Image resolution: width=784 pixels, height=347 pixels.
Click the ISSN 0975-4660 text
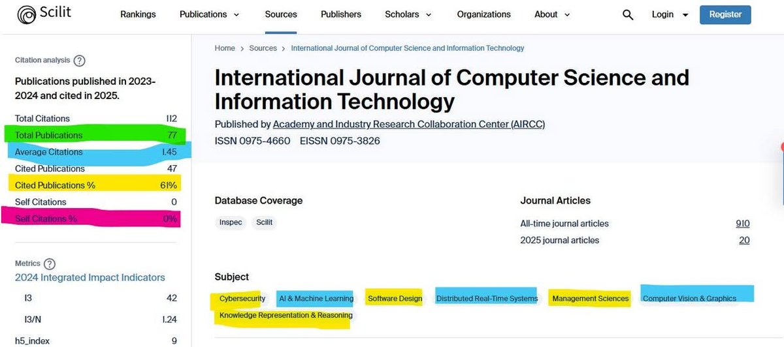tap(254, 141)
